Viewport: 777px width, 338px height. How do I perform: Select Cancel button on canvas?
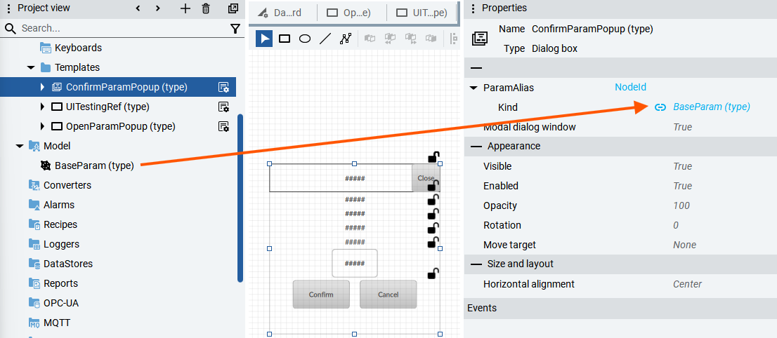tap(388, 295)
